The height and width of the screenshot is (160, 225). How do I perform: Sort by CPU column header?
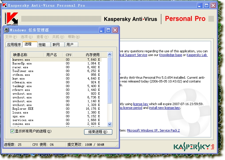point(68,55)
